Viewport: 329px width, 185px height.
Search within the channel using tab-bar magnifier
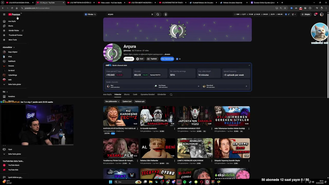(171, 95)
